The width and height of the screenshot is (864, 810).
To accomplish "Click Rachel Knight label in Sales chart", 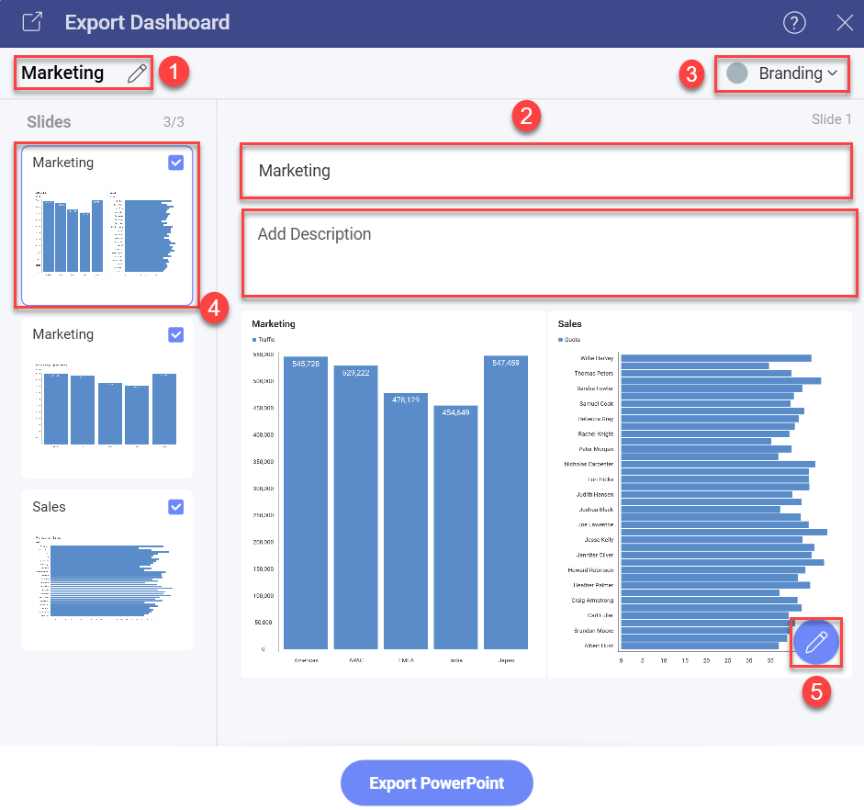I will [x=595, y=434].
